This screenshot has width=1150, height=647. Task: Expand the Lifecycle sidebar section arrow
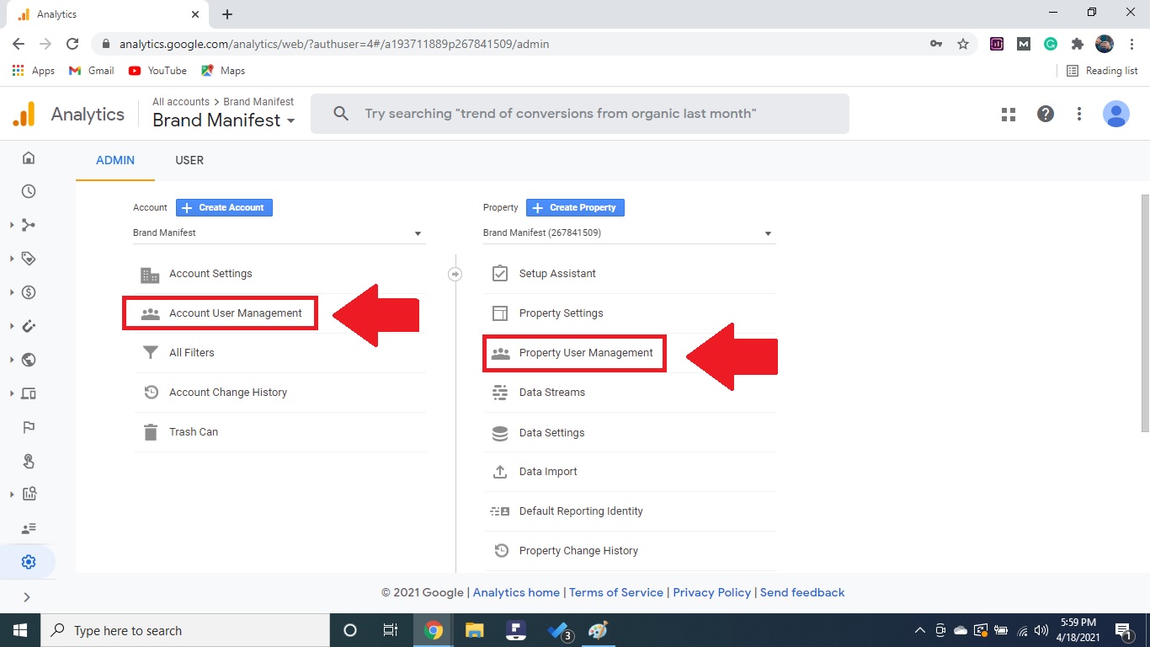tap(12, 225)
